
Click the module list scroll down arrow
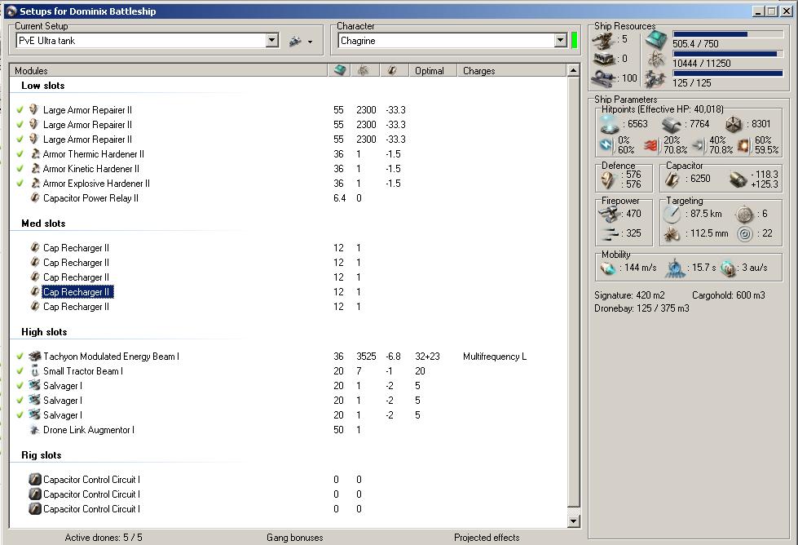pyautogui.click(x=573, y=521)
